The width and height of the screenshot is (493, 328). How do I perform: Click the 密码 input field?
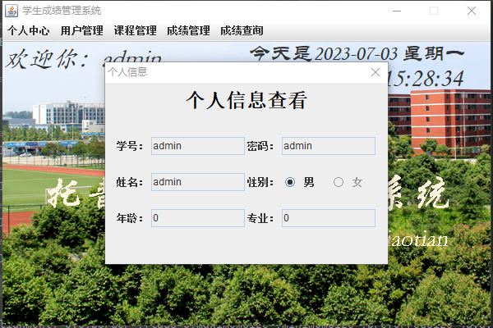[x=329, y=146]
